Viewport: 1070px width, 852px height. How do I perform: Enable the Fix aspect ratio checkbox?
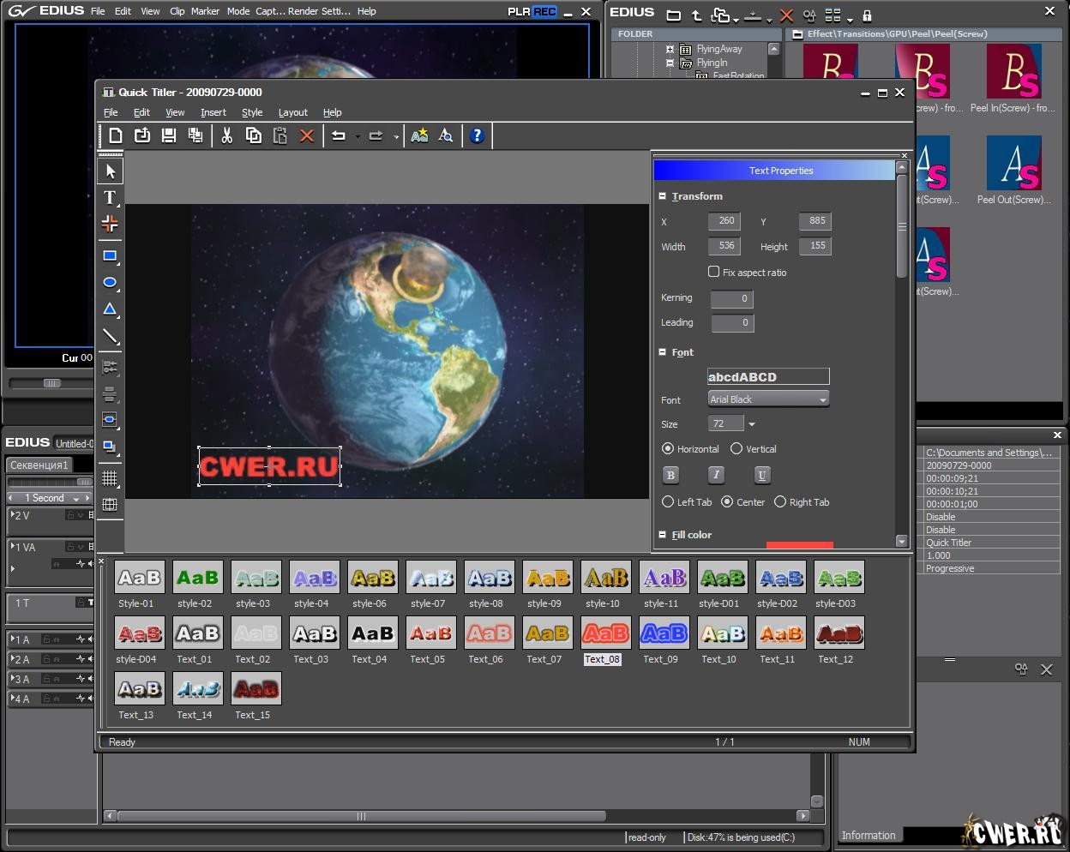pyautogui.click(x=713, y=272)
